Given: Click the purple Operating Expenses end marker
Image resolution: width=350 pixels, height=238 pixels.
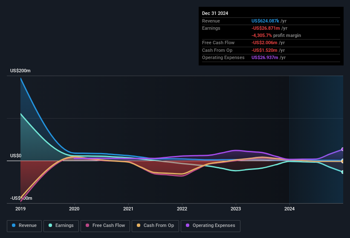Looking at the screenshot, I should (x=343, y=149).
